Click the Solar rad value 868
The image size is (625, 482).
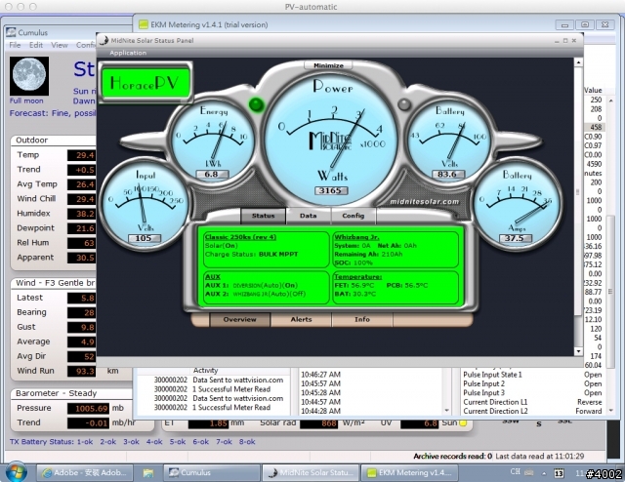coord(319,423)
